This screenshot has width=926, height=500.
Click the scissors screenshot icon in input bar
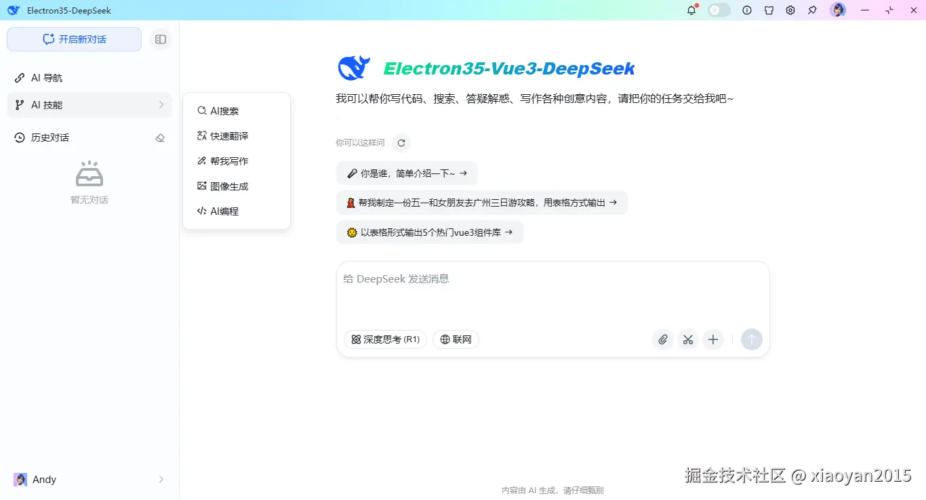(688, 339)
